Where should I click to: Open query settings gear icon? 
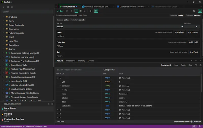[194, 11]
